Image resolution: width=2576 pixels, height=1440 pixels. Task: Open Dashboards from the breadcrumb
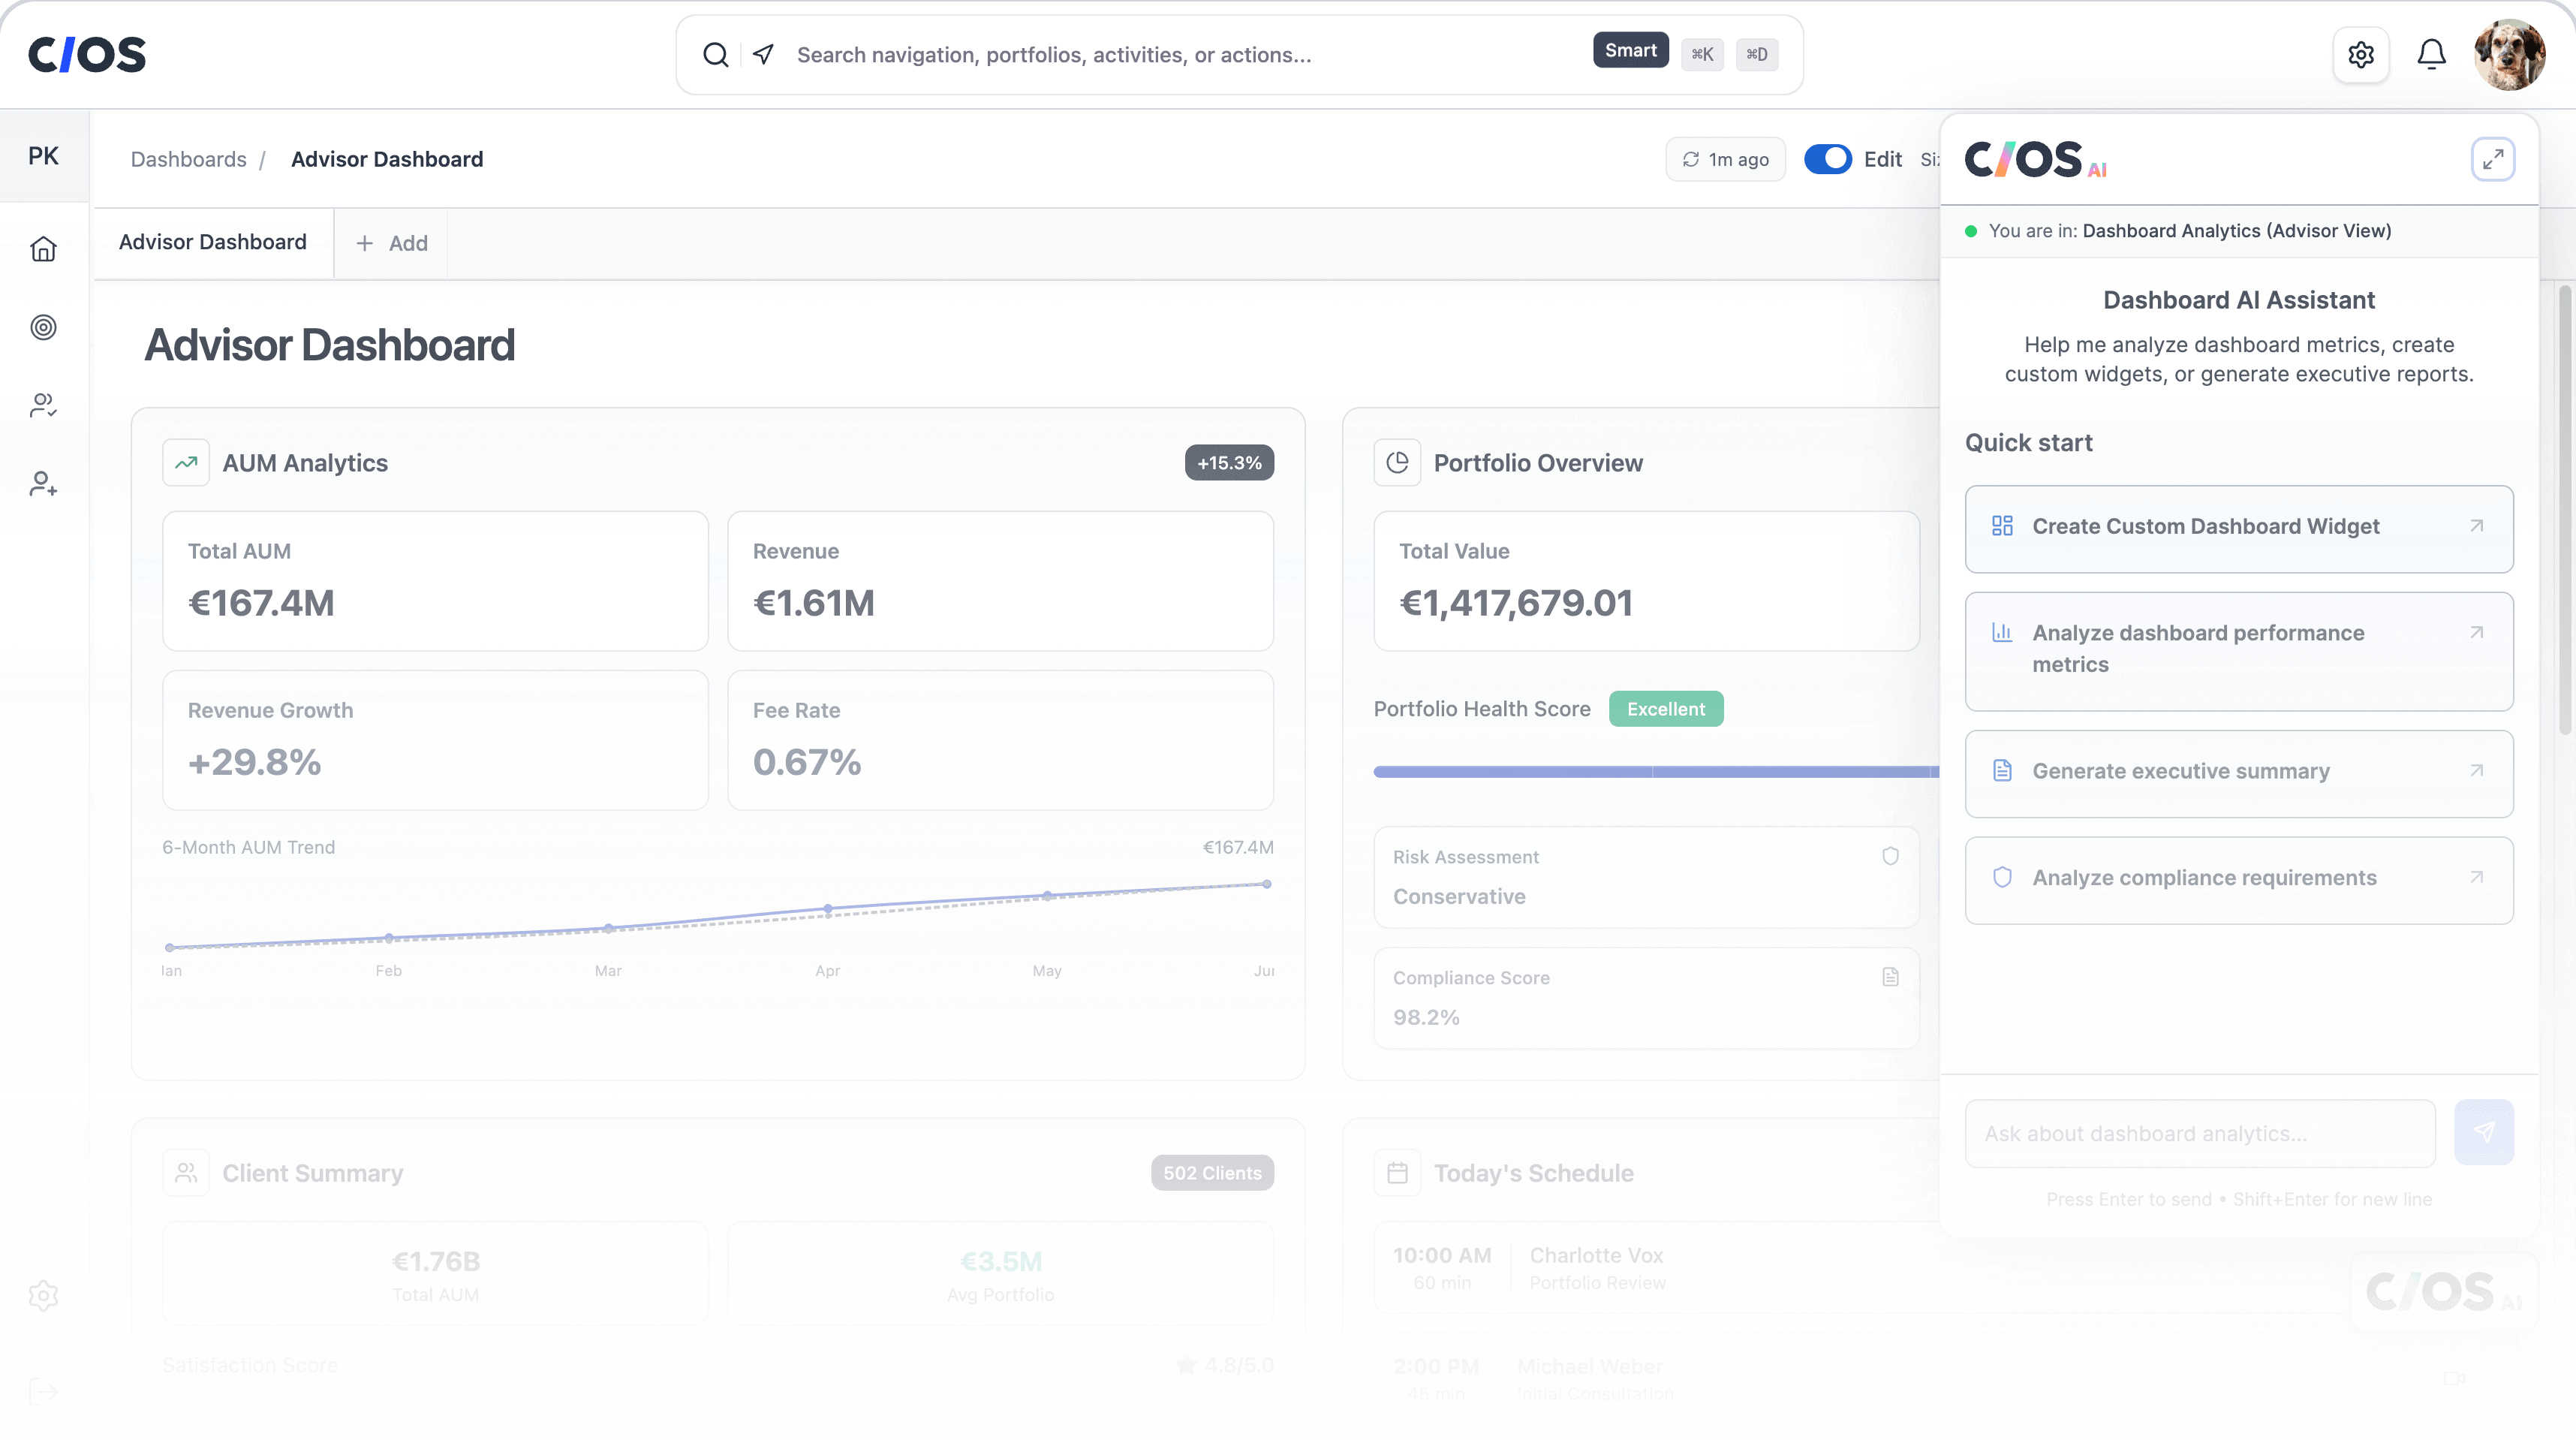[188, 159]
